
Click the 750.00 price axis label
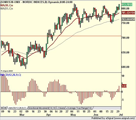(125, 23)
